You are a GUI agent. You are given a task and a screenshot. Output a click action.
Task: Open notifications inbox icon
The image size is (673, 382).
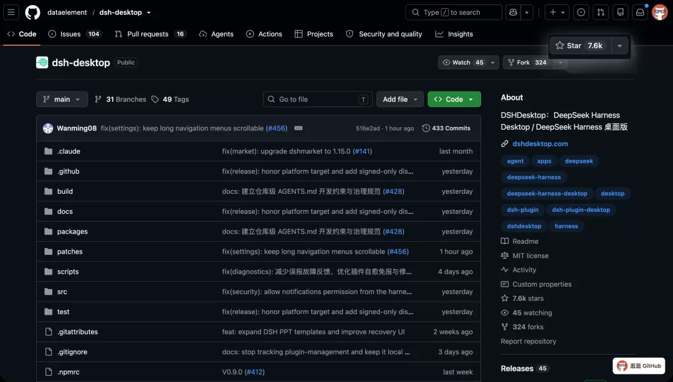pos(640,12)
